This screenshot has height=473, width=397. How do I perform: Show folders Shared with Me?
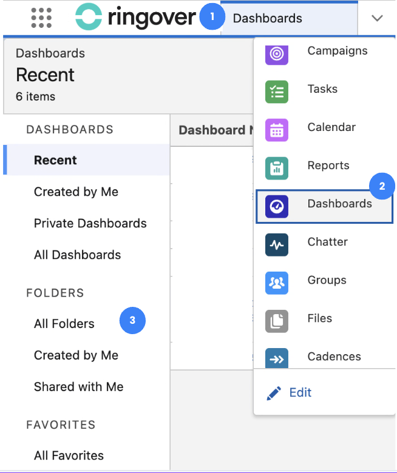pyautogui.click(x=78, y=387)
